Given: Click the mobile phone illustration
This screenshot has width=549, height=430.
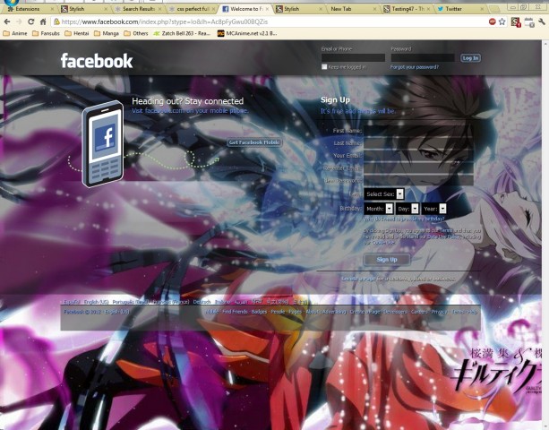Looking at the screenshot, I should (103, 143).
